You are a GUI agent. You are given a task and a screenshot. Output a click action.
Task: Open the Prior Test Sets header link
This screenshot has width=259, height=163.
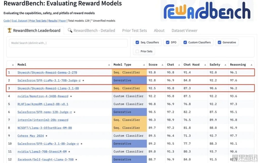[x=38, y=21]
